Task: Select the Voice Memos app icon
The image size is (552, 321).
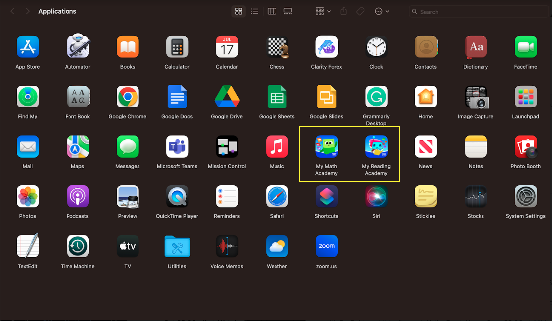Action: [x=227, y=246]
